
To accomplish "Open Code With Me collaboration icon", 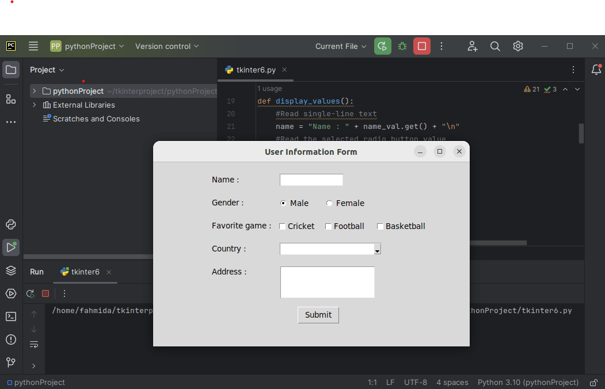I will pyautogui.click(x=472, y=46).
